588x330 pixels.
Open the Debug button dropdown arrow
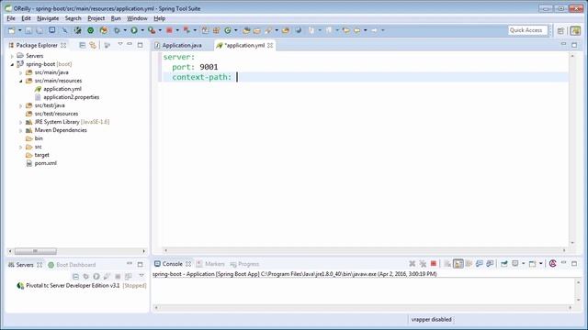coord(125,30)
